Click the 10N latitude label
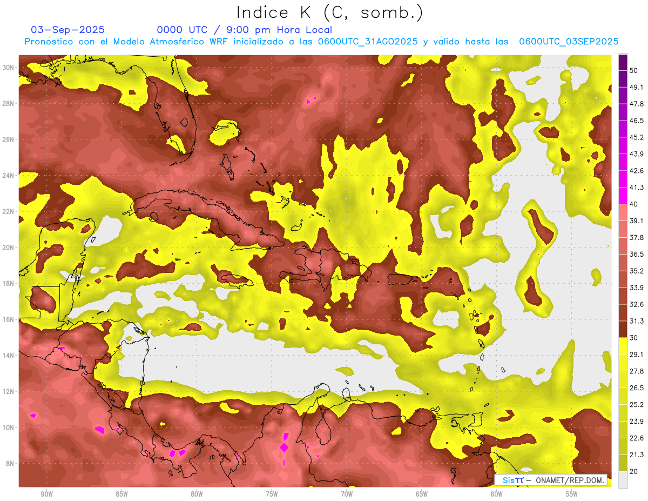Screen dimensions: 648x501 [x=8, y=427]
